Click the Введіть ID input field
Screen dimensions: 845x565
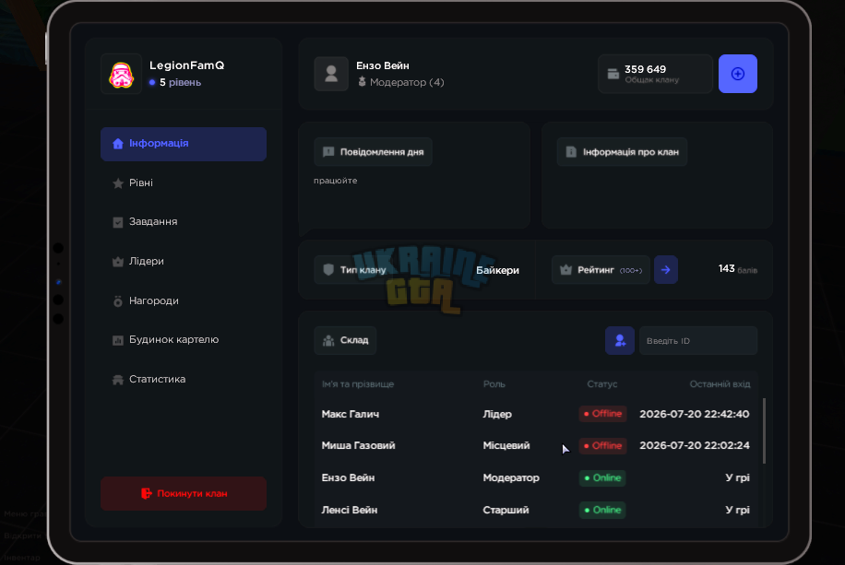pos(698,340)
